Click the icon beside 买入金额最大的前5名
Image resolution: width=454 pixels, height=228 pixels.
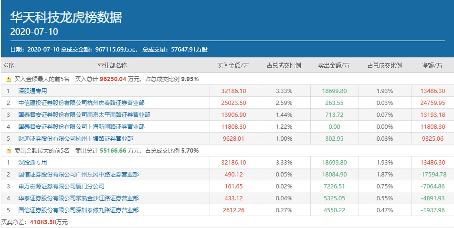tap(9, 79)
